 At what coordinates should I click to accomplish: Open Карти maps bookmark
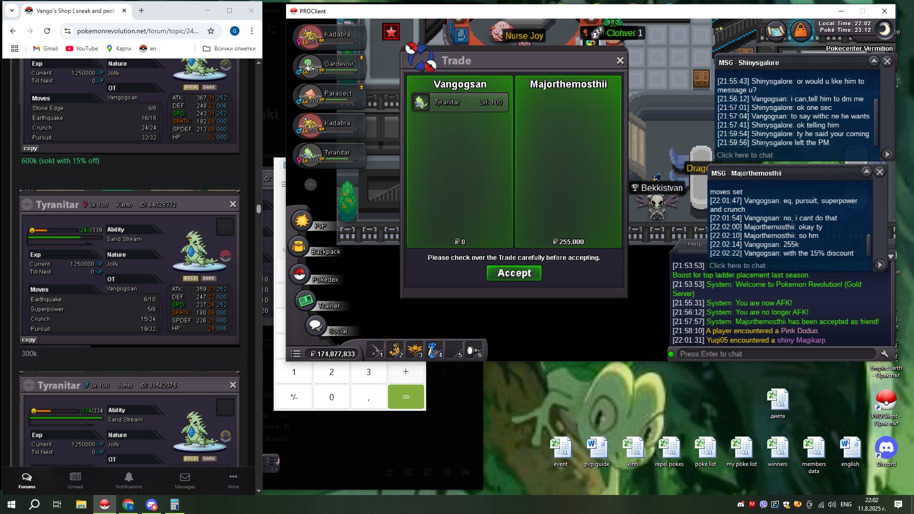click(119, 49)
